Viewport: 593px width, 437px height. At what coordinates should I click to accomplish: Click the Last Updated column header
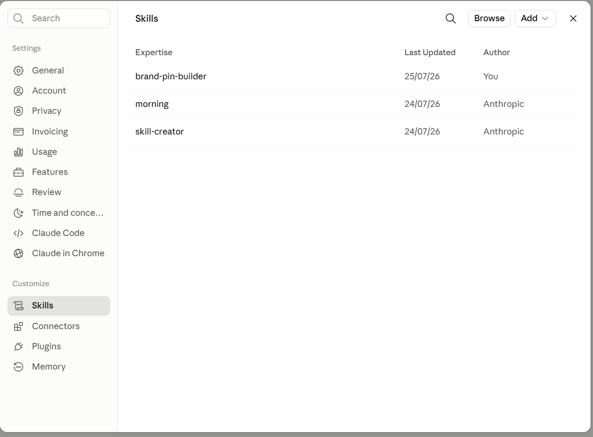tap(430, 52)
